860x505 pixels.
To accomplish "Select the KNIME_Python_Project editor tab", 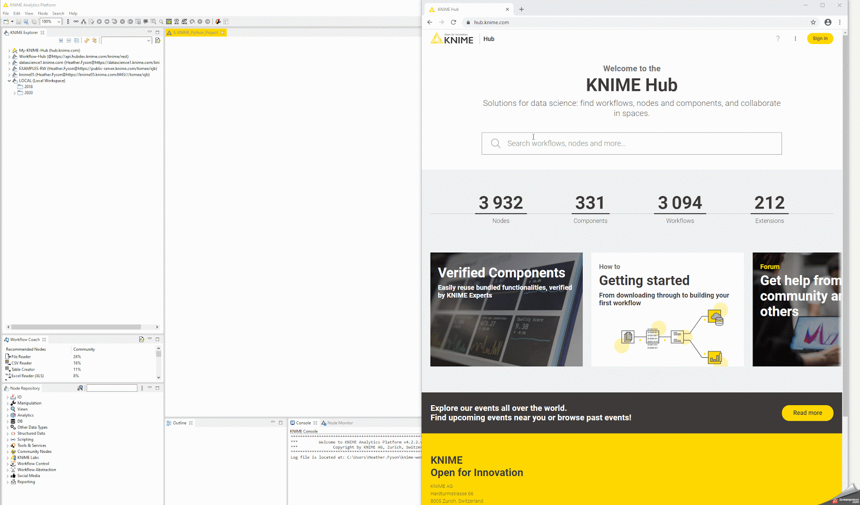I will coord(196,33).
